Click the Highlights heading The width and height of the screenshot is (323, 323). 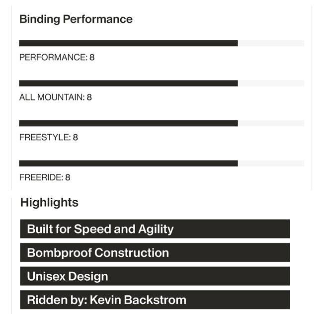(49, 203)
